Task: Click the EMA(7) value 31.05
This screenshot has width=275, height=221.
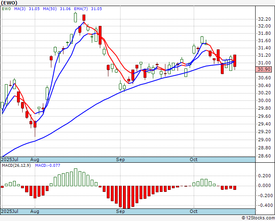Action: (x=96, y=9)
